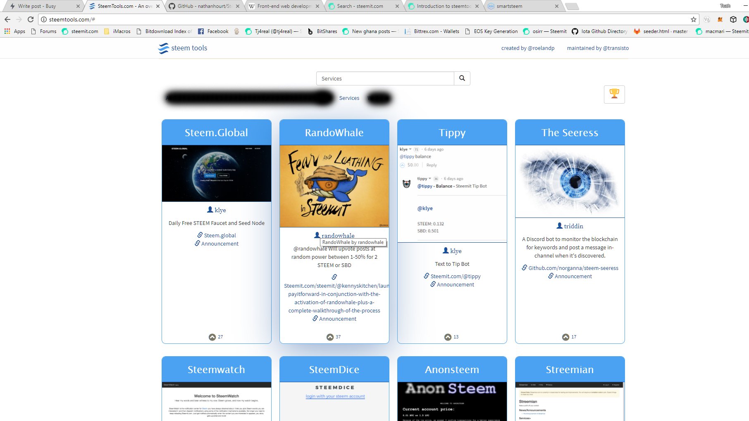The width and height of the screenshot is (749, 421).
Task: Open the fox-head extension icon in toolbar
Action: tap(720, 19)
